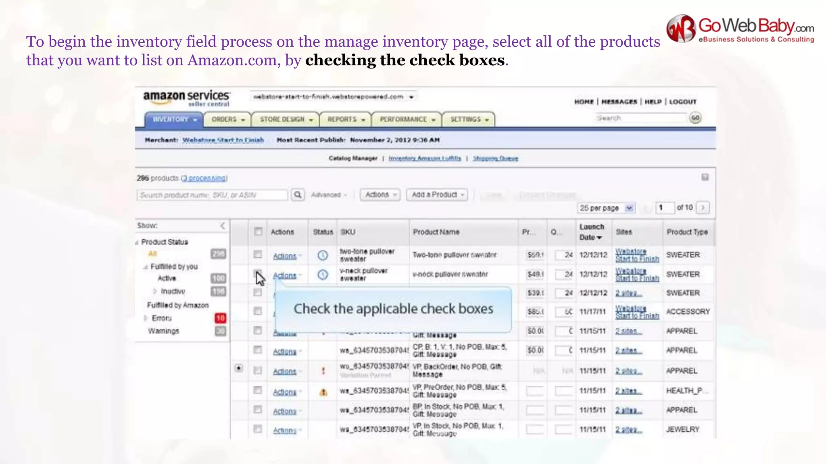Check the CP, B: 1, V: 1 APPAREL row checkbox
Viewport: 826px width, 464px height.
click(x=258, y=350)
